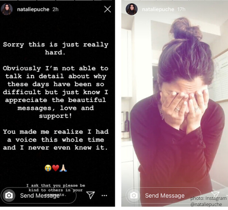Image resolution: width=228 pixels, height=210 pixels.
Task: Click the @nataliepuche photo credit text
Action: (206, 204)
